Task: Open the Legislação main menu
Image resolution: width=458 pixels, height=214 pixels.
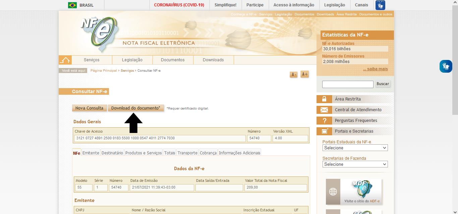Action: [132, 60]
